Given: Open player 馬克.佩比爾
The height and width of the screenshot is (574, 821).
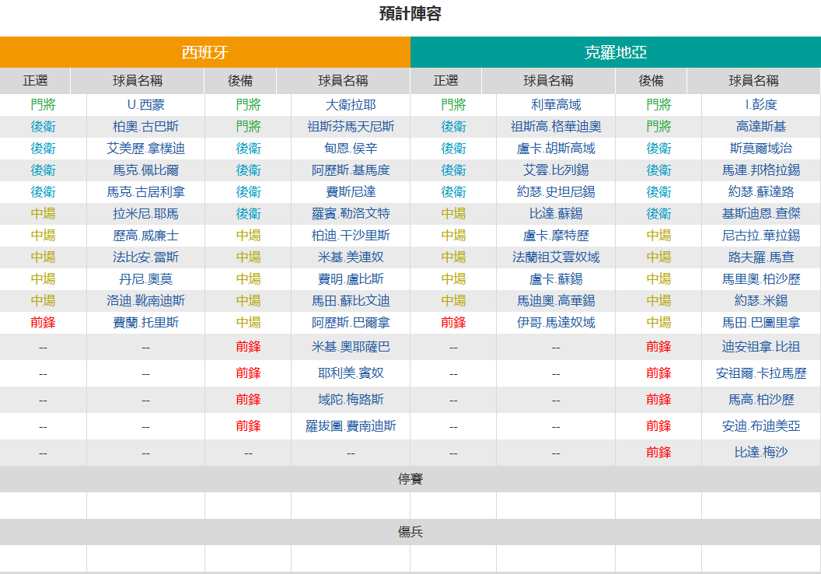Looking at the screenshot, I should click(x=145, y=170).
